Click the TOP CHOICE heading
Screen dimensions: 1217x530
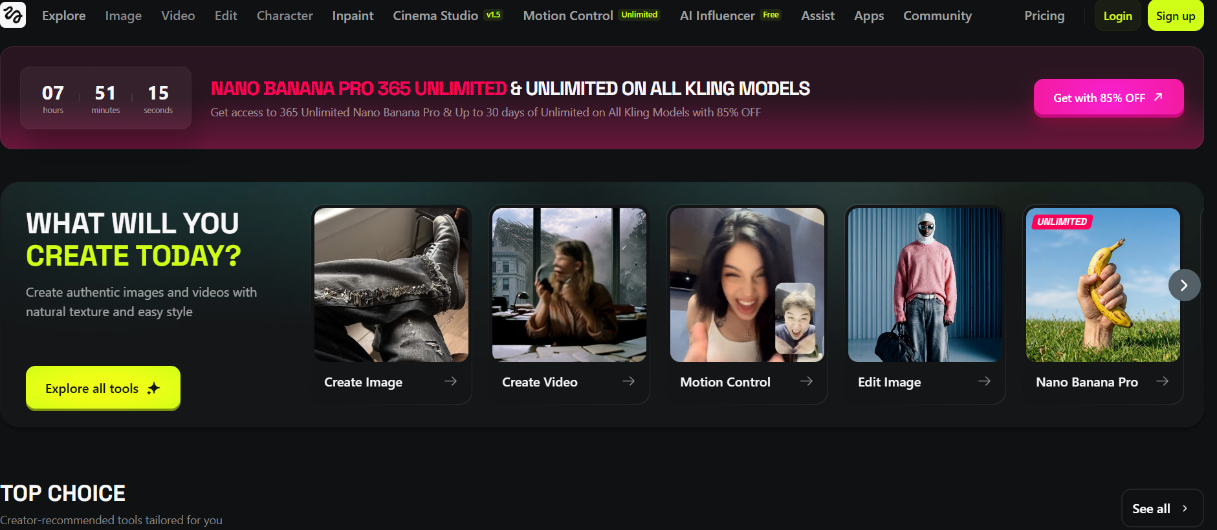(63, 493)
